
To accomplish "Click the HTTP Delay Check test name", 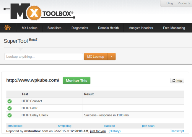I will [35, 115].
